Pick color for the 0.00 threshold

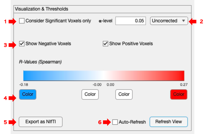(x=124, y=94)
